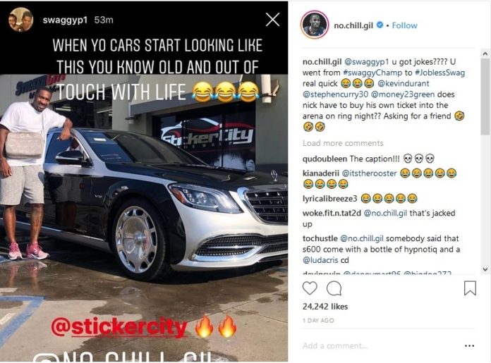Open the #JoblessSwag hashtag
Image resolution: width=491 pixels, height=363 pixels.
(440, 73)
